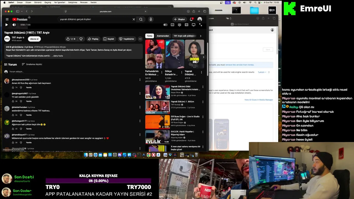Open a new Safari tab plus
354x199 pixels.
pyautogui.click(x=199, y=11)
